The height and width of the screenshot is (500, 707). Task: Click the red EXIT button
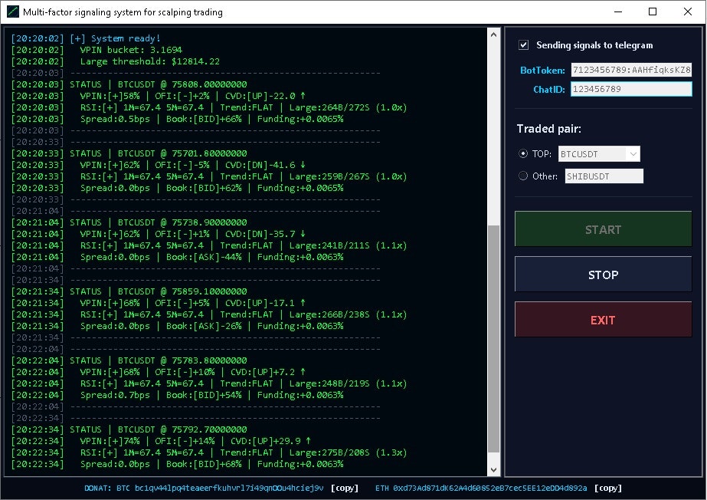(x=603, y=320)
